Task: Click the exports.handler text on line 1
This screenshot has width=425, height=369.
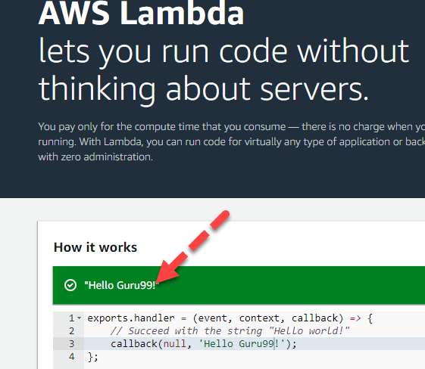Action: (x=131, y=318)
